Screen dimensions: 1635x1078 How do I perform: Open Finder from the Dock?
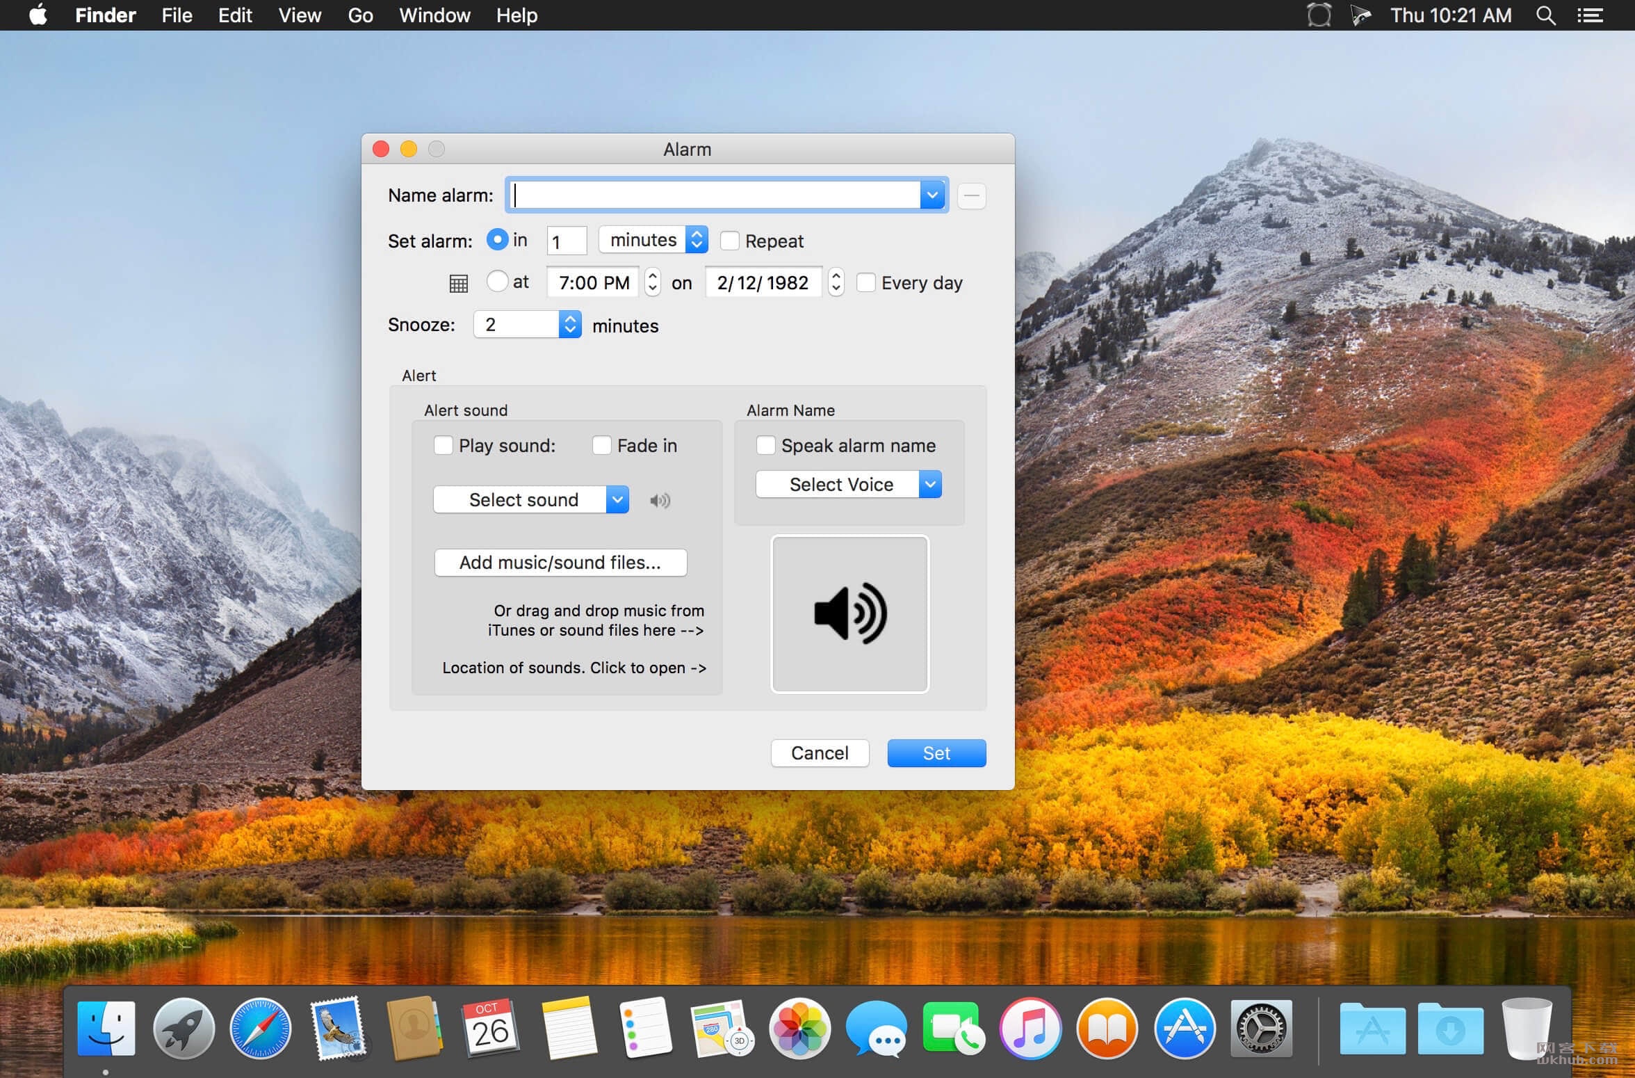point(106,1029)
